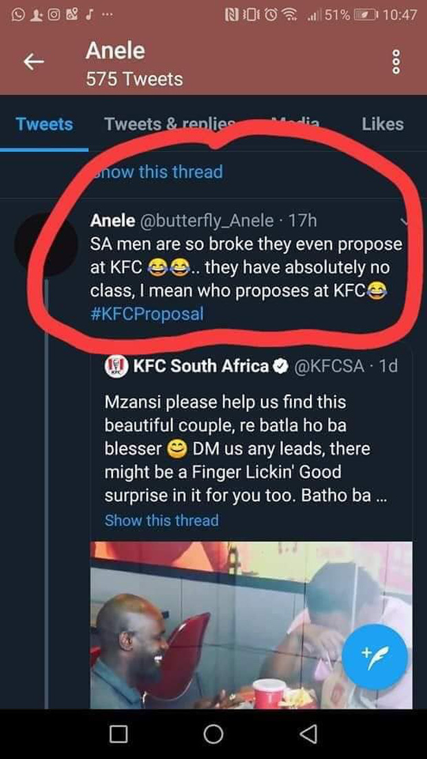The width and height of the screenshot is (427, 759).
Task: Open the three-dot overflow menu
Action: tap(395, 63)
